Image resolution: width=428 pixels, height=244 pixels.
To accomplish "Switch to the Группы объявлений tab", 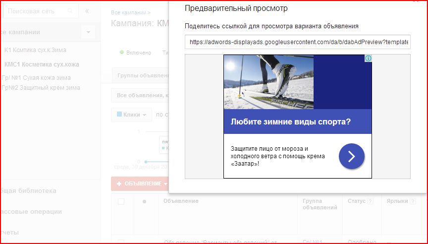I will [140, 75].
